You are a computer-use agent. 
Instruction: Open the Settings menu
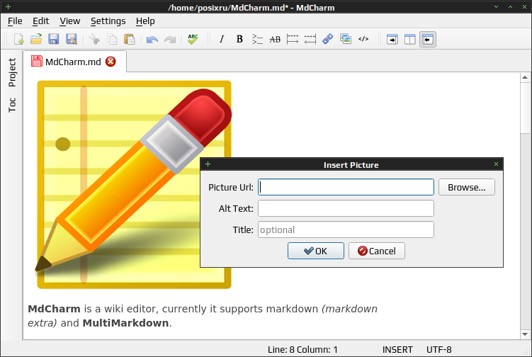coord(108,21)
